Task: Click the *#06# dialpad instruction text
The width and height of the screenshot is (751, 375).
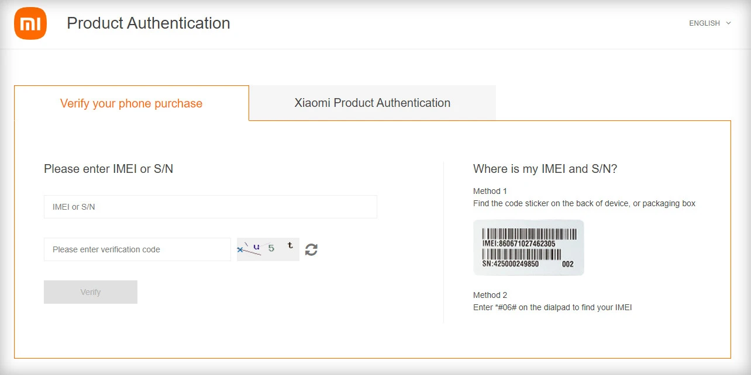Action: (552, 307)
